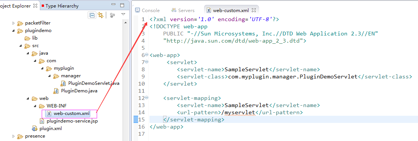Screen dimensions: 418x141
Task: Collapse the myplugin folder
Action: click(x=42, y=68)
